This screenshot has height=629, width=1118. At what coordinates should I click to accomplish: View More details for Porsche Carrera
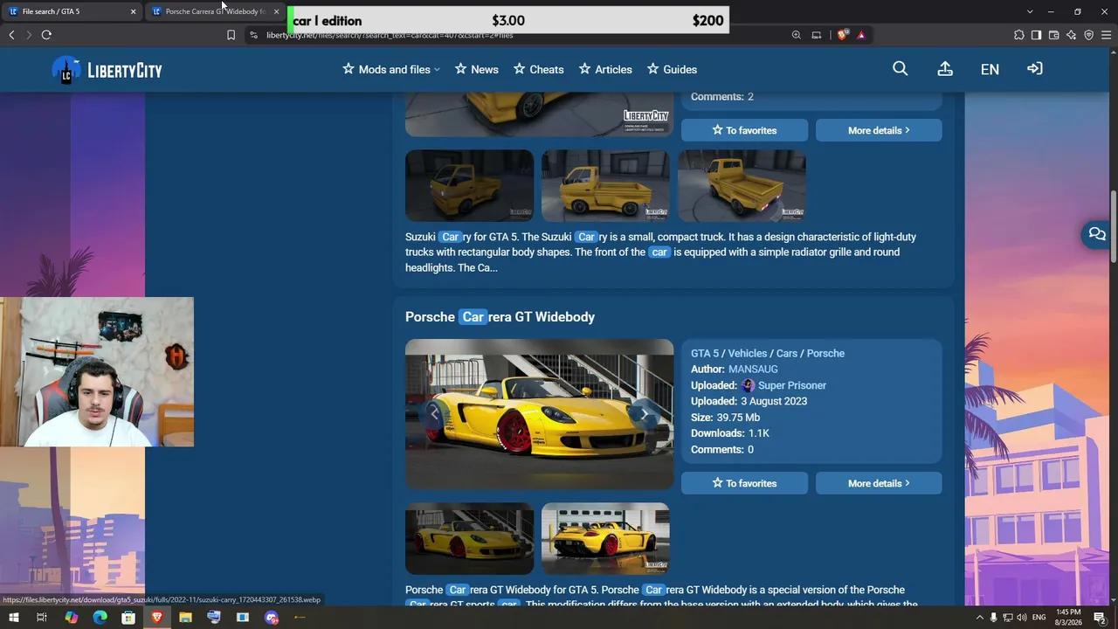point(879,483)
